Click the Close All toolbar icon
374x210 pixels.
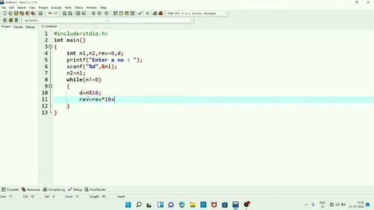[x=33, y=13]
